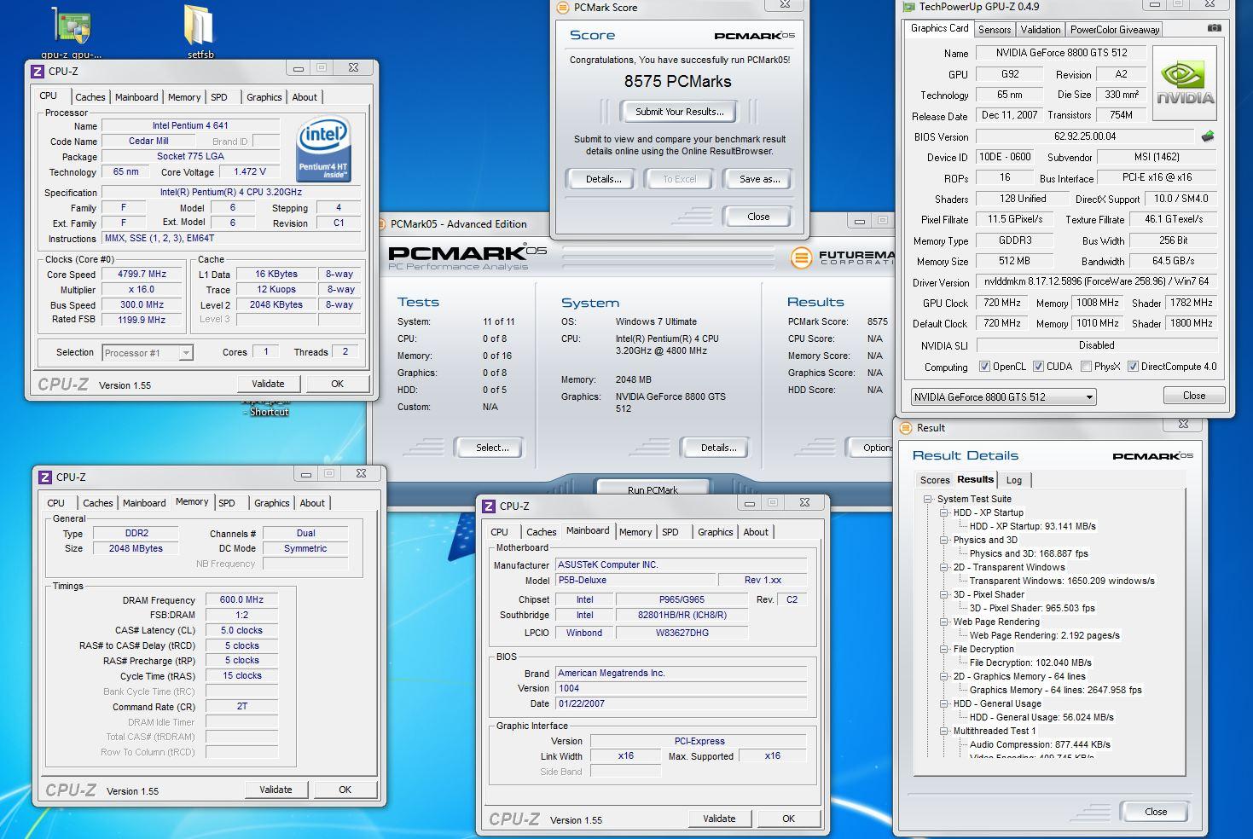Click the NVIDIA logo in GPU-Z
1253x839 pixels.
coord(1184,82)
